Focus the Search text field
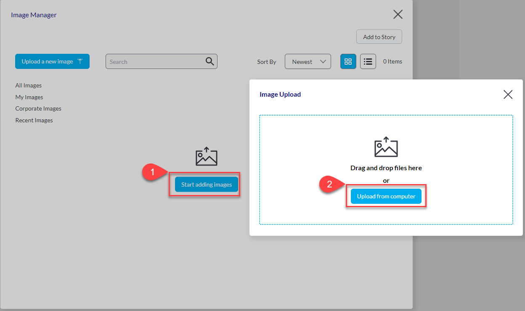This screenshot has height=311, width=525. tap(155, 62)
